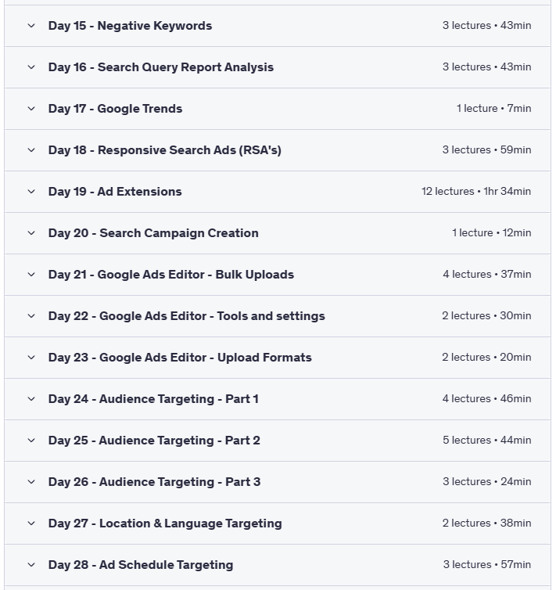Click Day 16 Search Query Report Analysis title
The image size is (556, 590).
(161, 67)
